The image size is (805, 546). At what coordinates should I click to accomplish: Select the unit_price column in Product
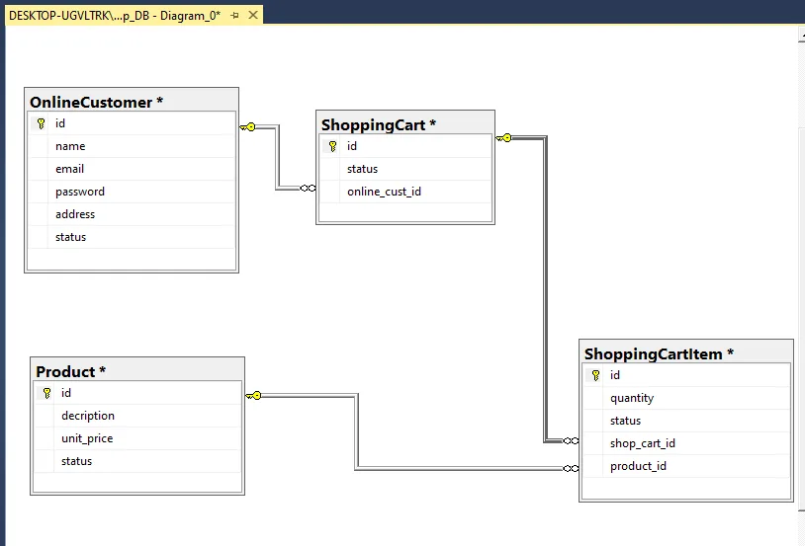pyautogui.click(x=137, y=438)
